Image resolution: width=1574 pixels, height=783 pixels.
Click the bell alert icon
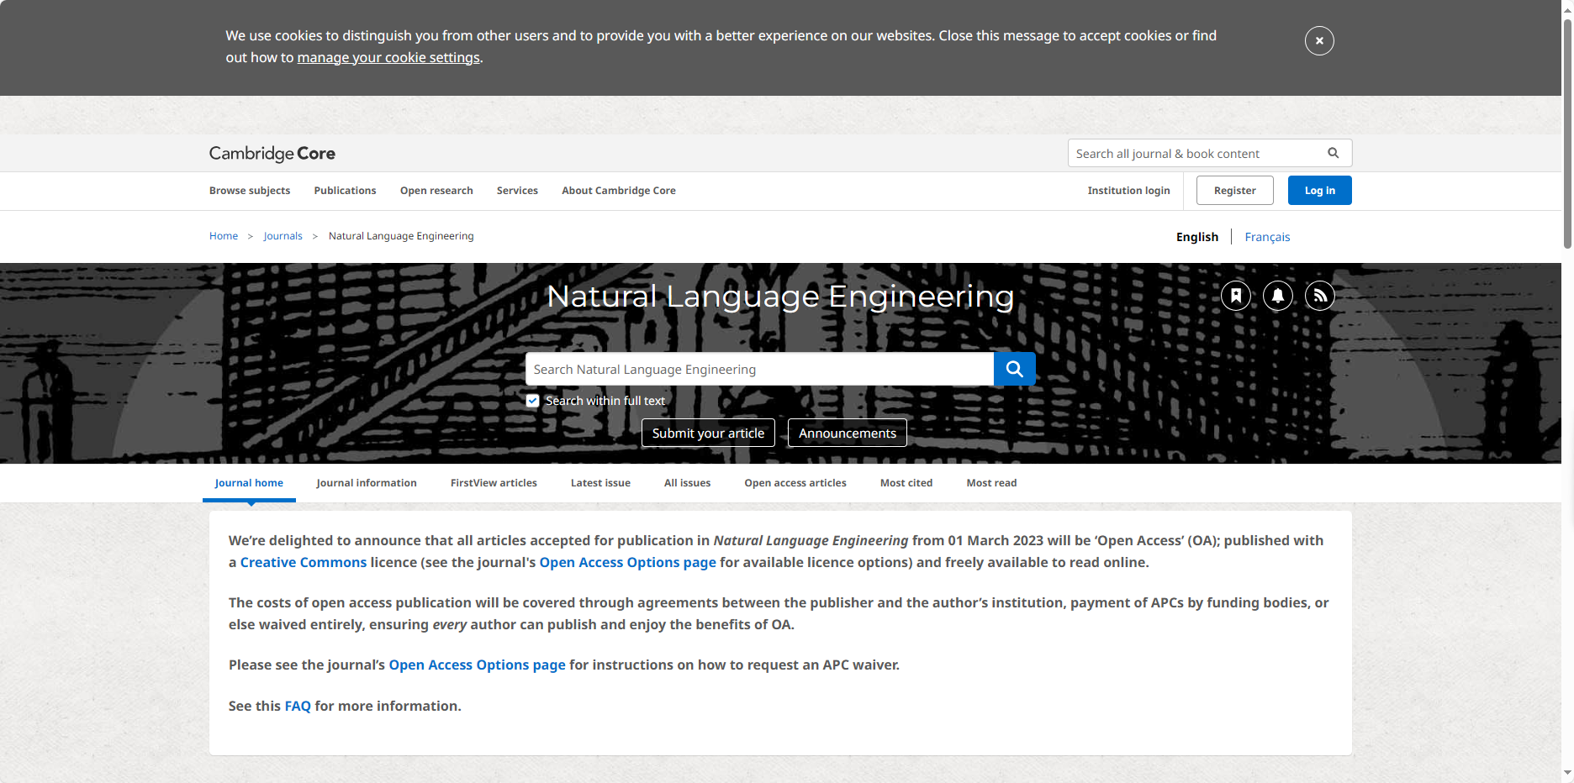click(1278, 296)
